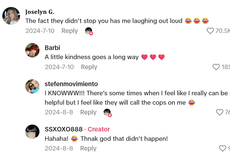Like stefenmovimiento's comment with the heart
Viewport: 230px width, 159px height.
(220, 112)
